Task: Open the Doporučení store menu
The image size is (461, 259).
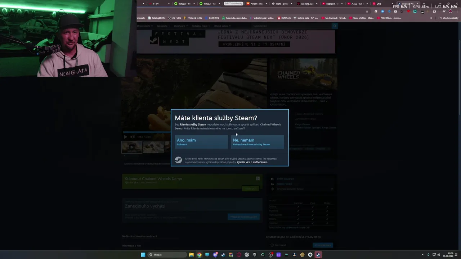Action: (x=145, y=26)
